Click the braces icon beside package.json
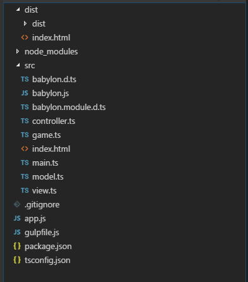 (17, 246)
